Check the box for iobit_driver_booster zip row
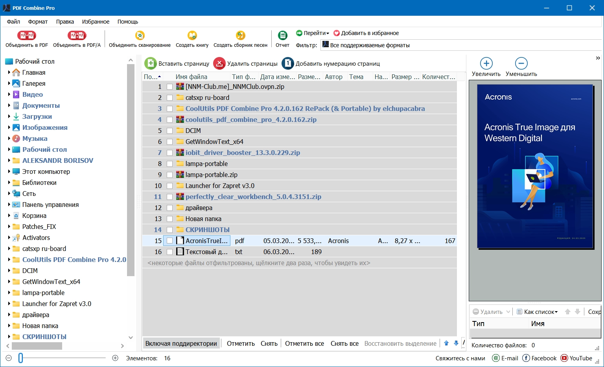This screenshot has width=604, height=367. pos(169,153)
